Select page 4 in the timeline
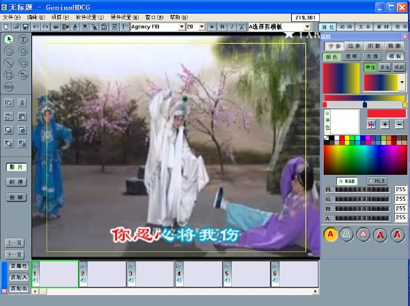Viewport: 410px width, 306px height. [x=198, y=273]
